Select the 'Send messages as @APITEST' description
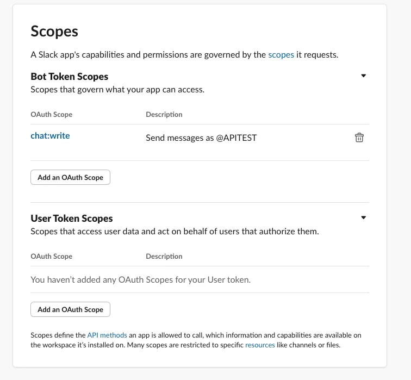This screenshot has height=380, width=411. [x=201, y=138]
